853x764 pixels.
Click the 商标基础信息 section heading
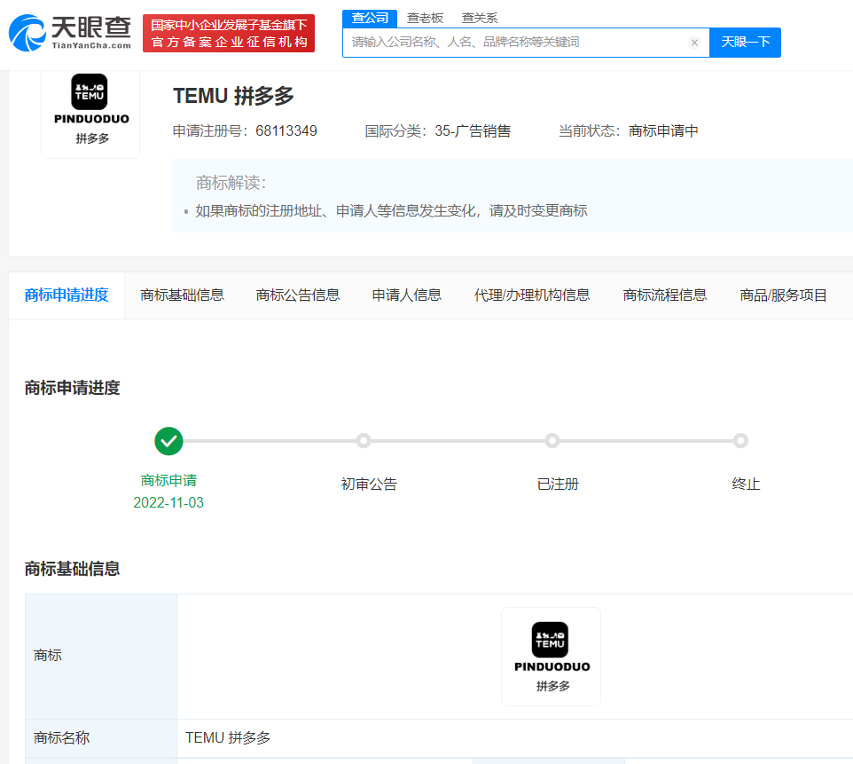[73, 569]
